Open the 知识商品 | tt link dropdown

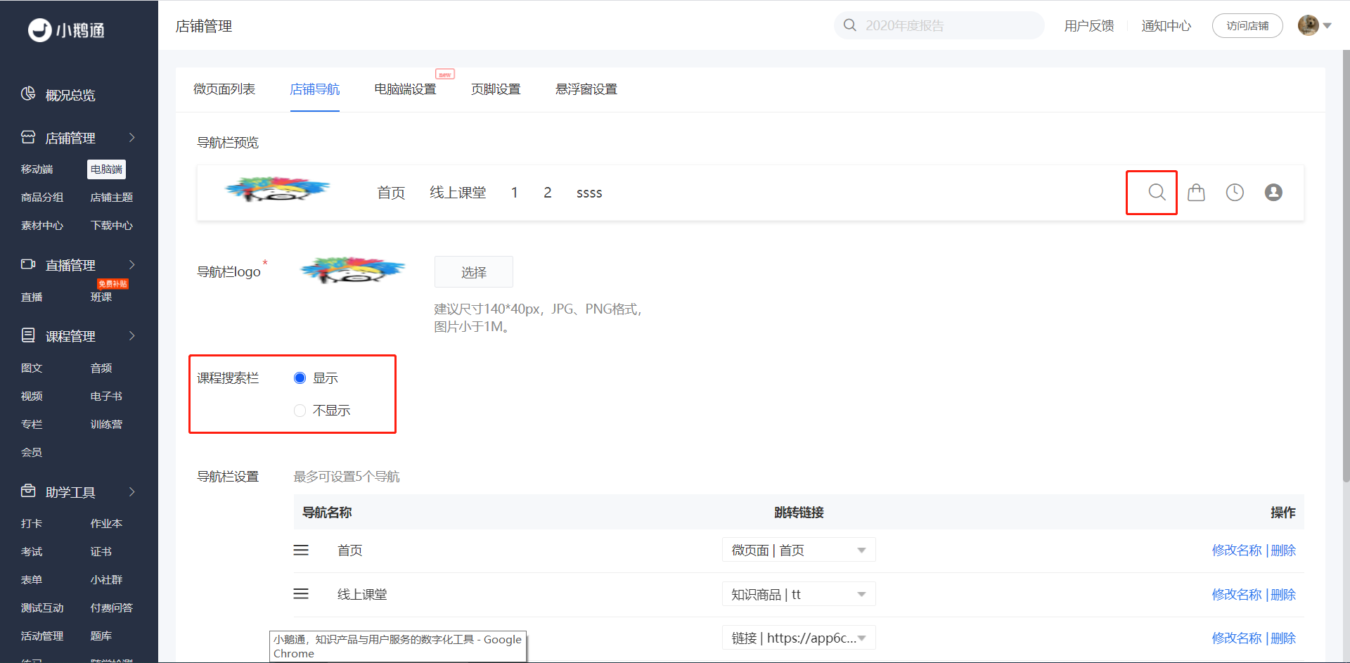tap(799, 594)
